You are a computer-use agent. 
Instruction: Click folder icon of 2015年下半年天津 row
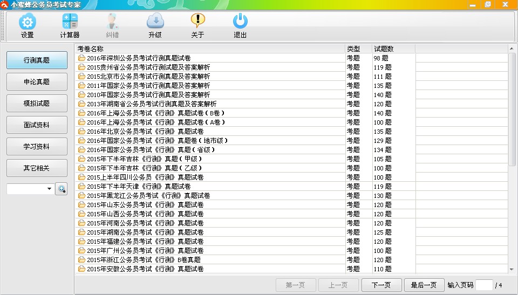tap(81, 186)
